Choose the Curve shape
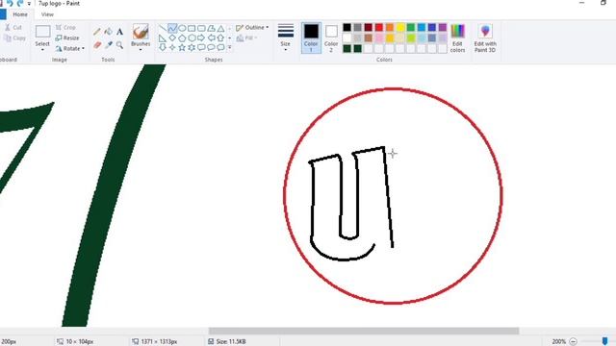 coord(172,28)
